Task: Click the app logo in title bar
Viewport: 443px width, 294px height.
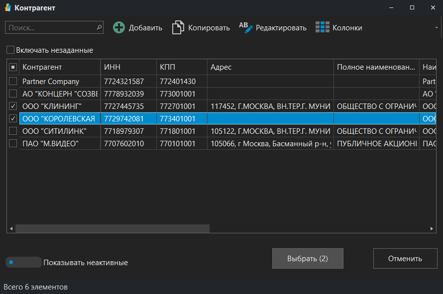Action: tap(7, 8)
